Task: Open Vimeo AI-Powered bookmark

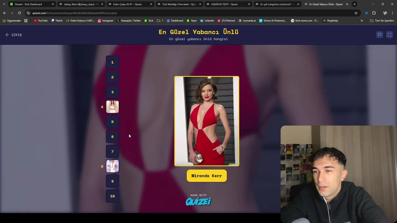Action: pos(272,21)
